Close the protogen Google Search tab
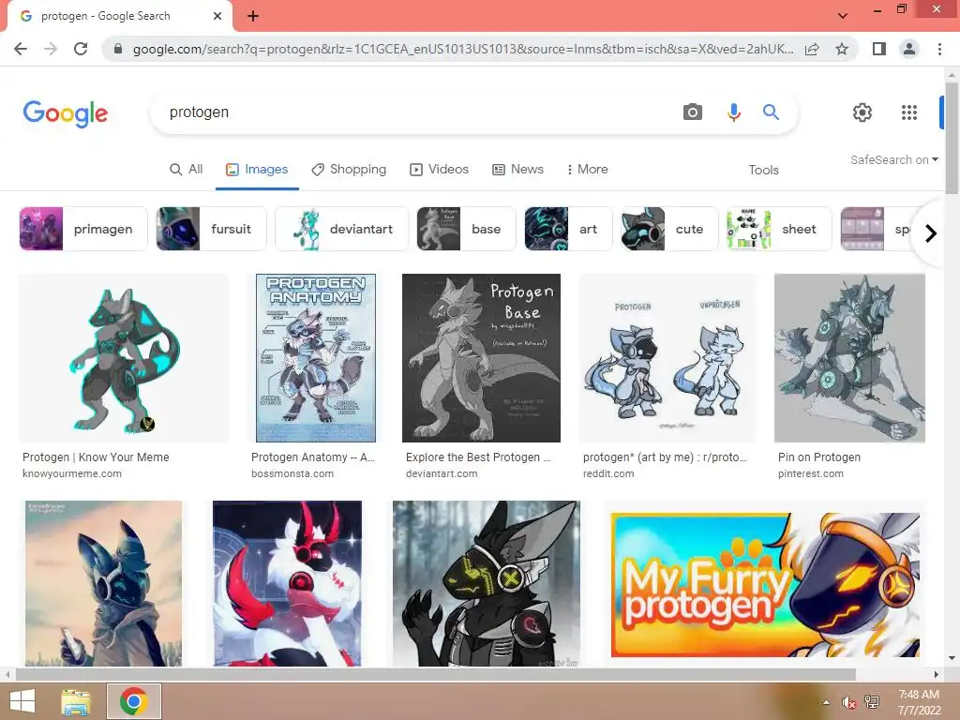 pos(217,16)
